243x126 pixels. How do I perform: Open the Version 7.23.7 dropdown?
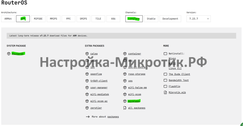tap(199, 19)
